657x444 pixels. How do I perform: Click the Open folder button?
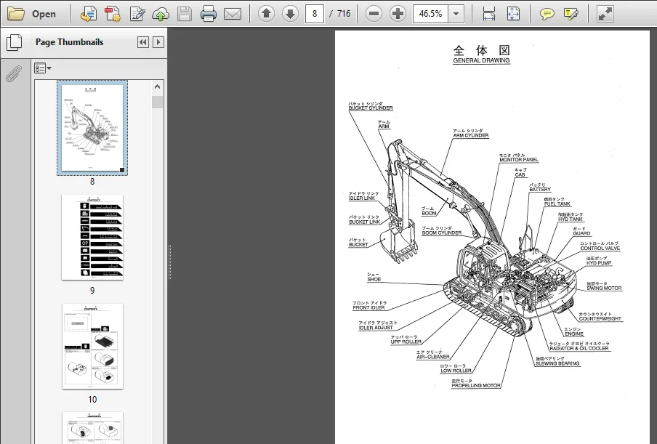tap(32, 14)
